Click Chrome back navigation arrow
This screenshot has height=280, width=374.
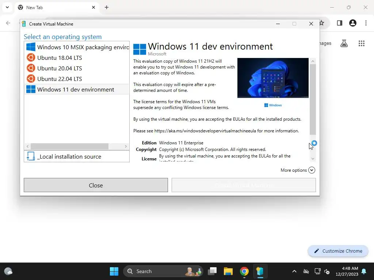8,23
